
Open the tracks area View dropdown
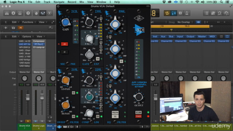(43, 22)
